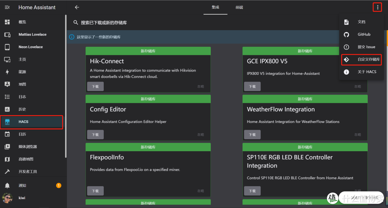This screenshot has width=388, height=208.
Task: Choose 关于 HACS menu entry
Action: [x=361, y=72]
